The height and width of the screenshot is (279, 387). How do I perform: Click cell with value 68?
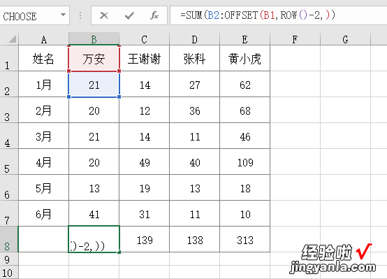(x=244, y=110)
